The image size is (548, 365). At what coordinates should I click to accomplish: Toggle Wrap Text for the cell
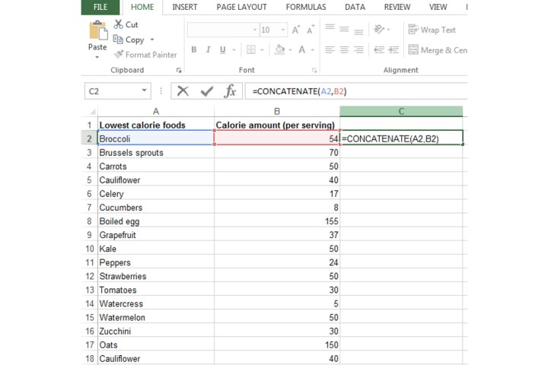(413, 30)
